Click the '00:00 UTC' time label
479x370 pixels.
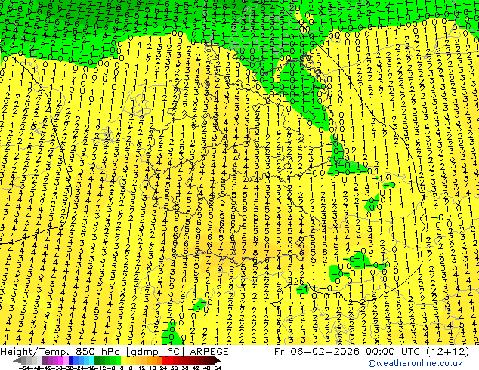point(393,352)
